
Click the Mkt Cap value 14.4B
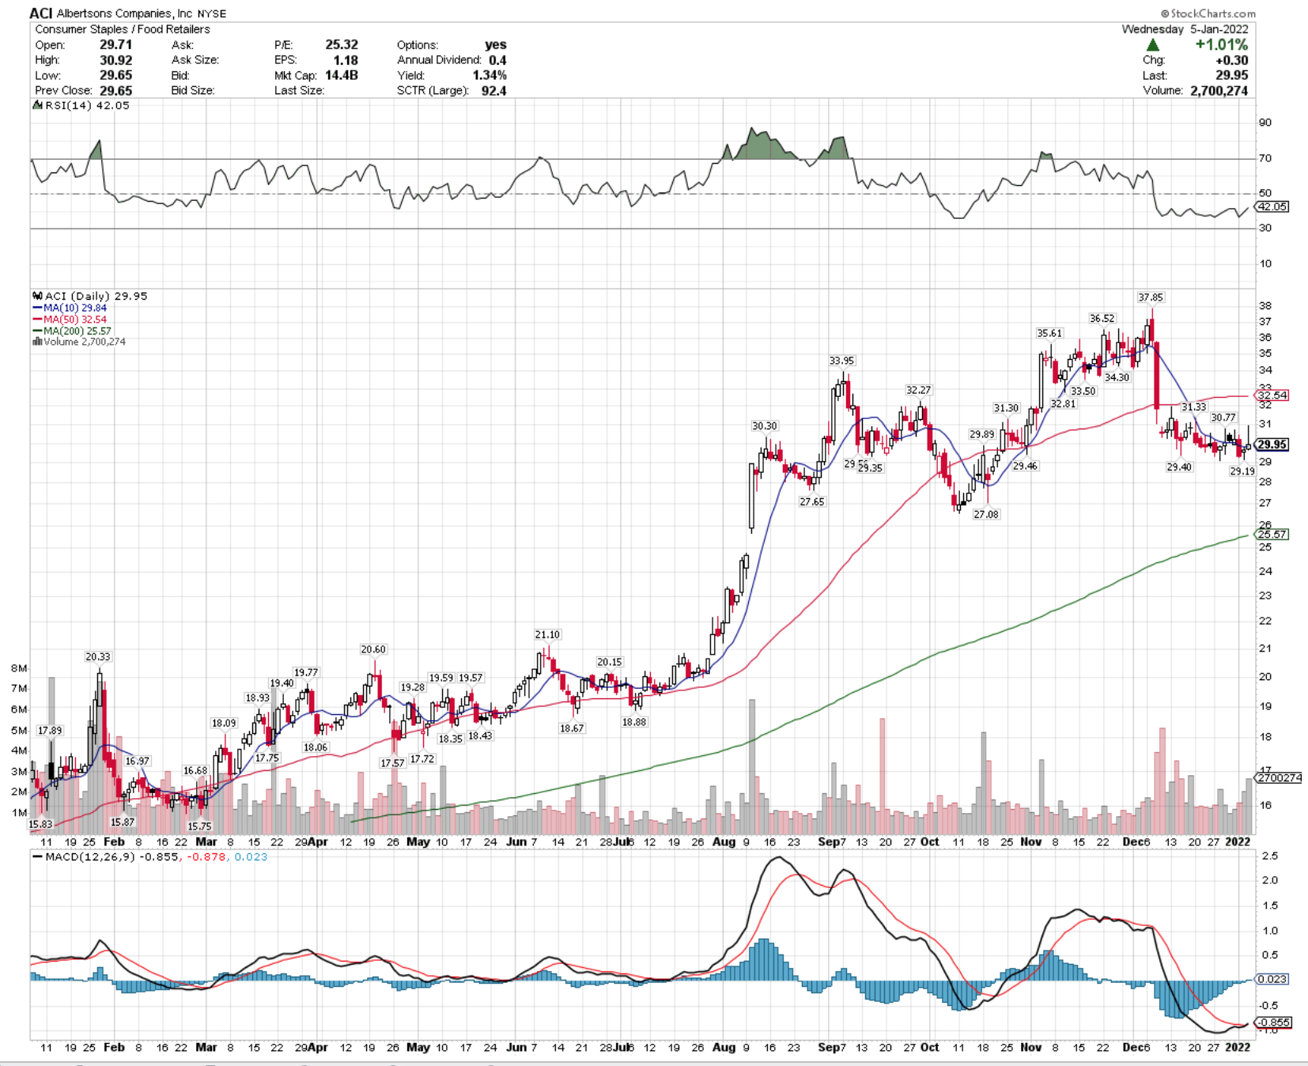click(x=342, y=75)
